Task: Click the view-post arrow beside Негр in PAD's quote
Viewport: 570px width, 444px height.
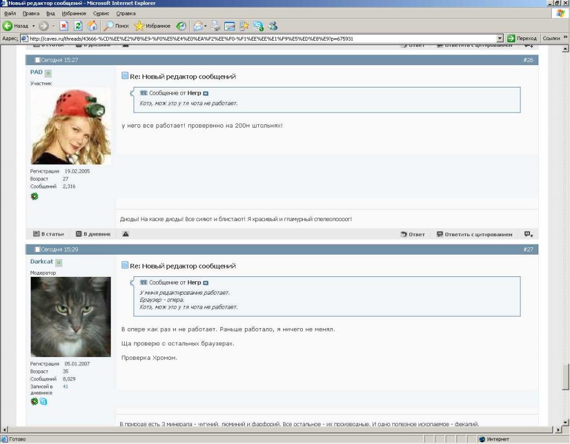Action: click(205, 94)
